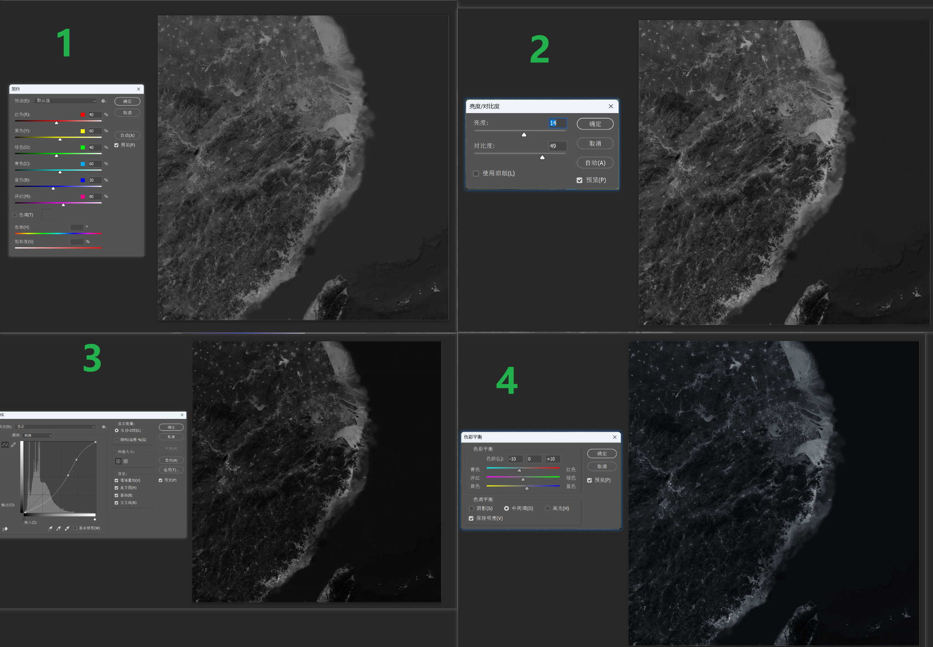Choose the detailed 10x10 grid size icon
Image resolution: width=933 pixels, height=647 pixels.
[x=126, y=461]
